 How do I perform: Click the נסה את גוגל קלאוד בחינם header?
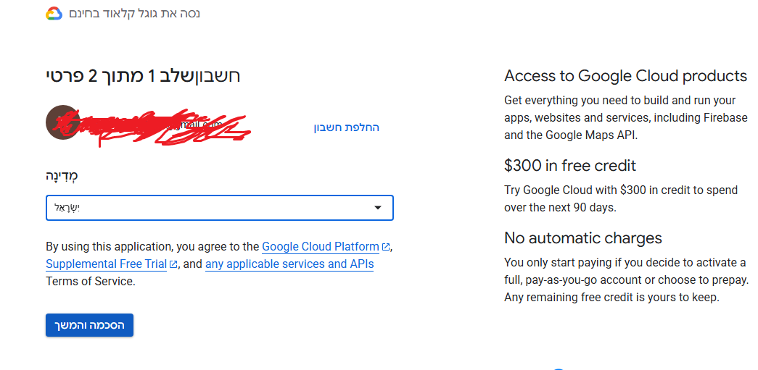pos(135,14)
